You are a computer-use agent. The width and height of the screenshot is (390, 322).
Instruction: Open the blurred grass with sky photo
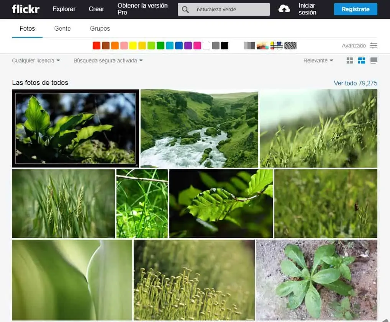(x=319, y=128)
